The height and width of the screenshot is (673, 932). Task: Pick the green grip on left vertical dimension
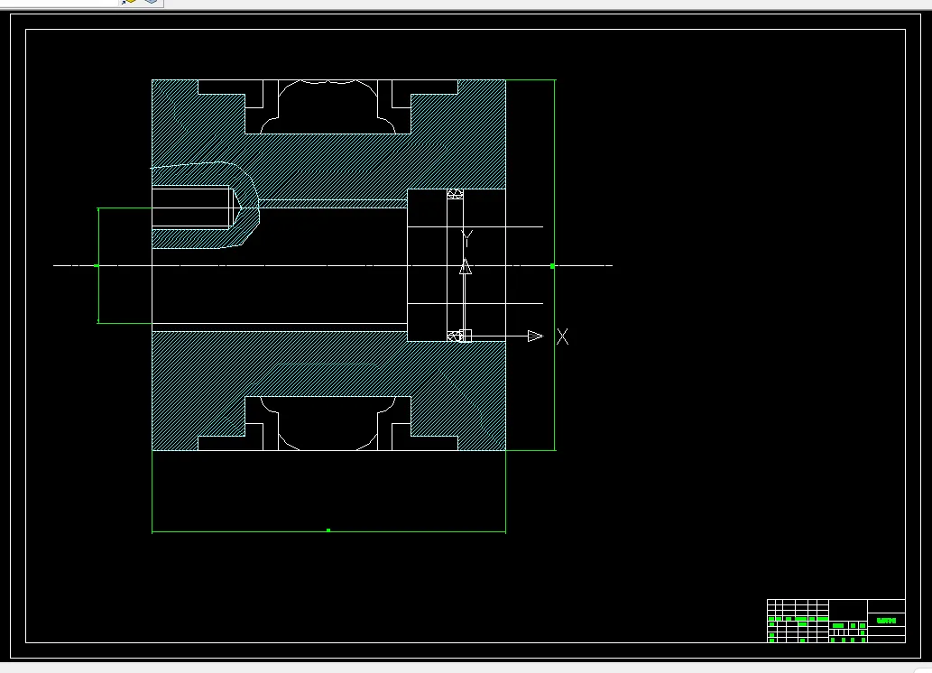[97, 265]
